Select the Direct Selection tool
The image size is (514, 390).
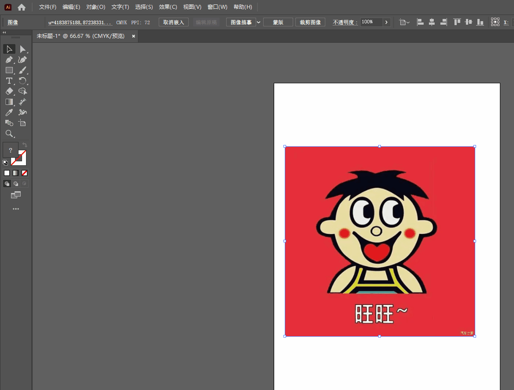click(22, 49)
